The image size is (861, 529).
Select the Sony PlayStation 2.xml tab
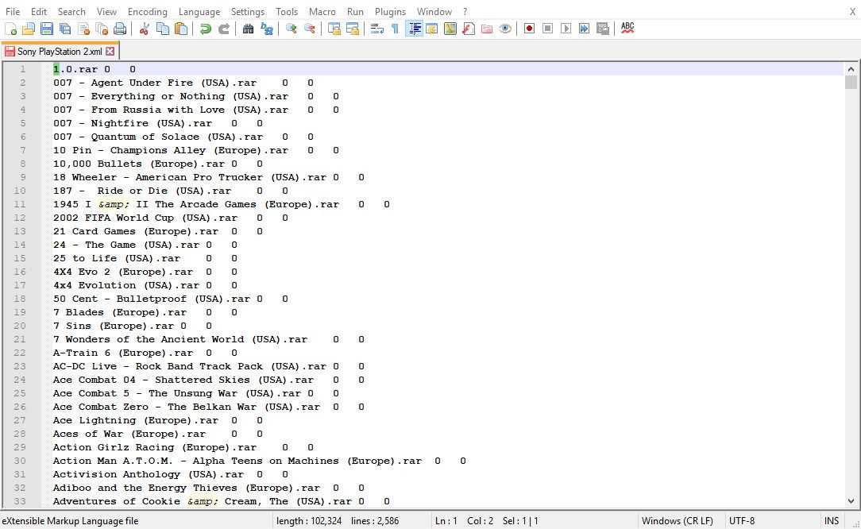point(60,51)
